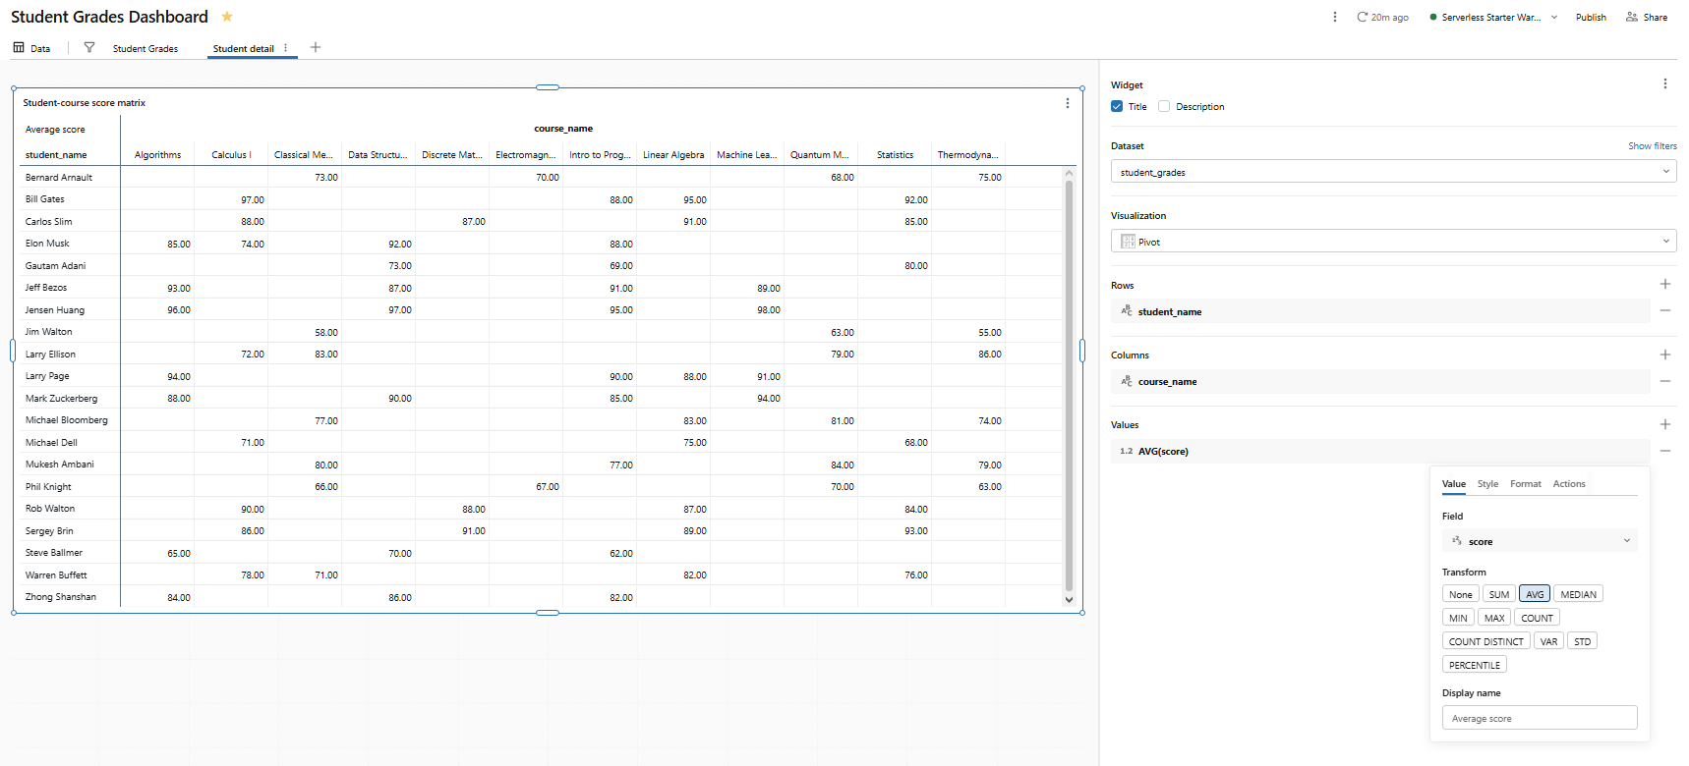The width and height of the screenshot is (1689, 766).
Task: Select the PERCENTILE transform
Action: (1474, 665)
